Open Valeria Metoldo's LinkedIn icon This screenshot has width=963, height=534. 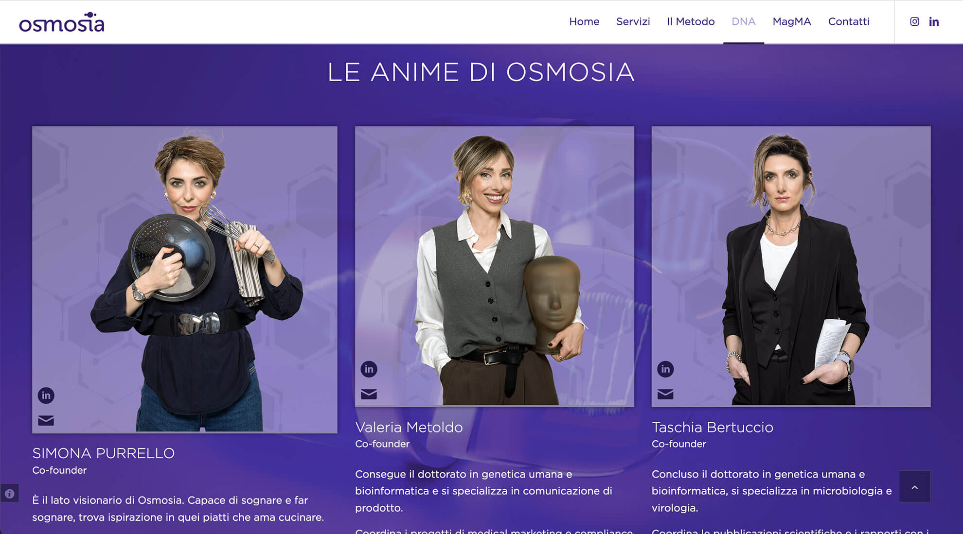369,369
